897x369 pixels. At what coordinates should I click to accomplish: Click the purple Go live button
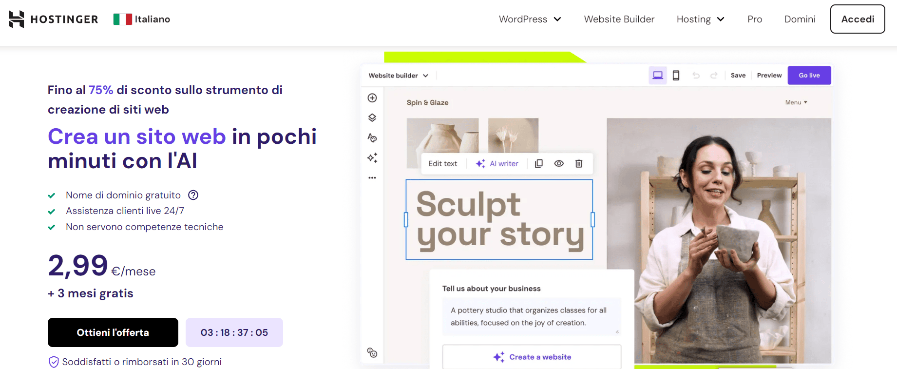pyautogui.click(x=809, y=76)
